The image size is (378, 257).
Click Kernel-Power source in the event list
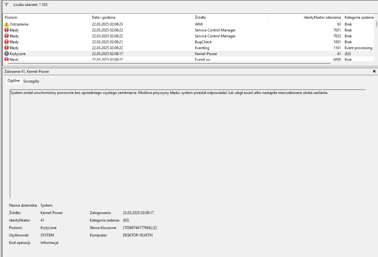pos(206,54)
